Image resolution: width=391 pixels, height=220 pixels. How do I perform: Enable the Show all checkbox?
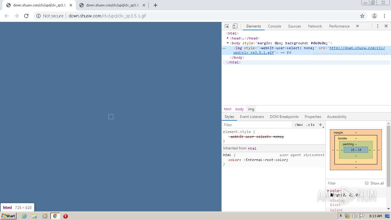(367, 183)
